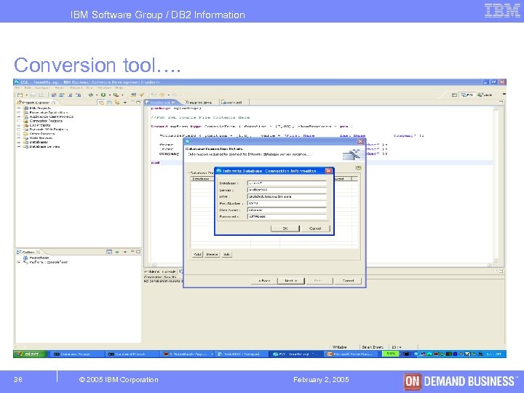Viewport: 524px width, 393px height.
Task: Click the User Name input field
Action: coord(287,210)
